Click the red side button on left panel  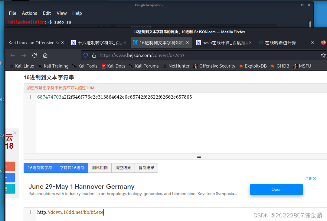pos(10,166)
